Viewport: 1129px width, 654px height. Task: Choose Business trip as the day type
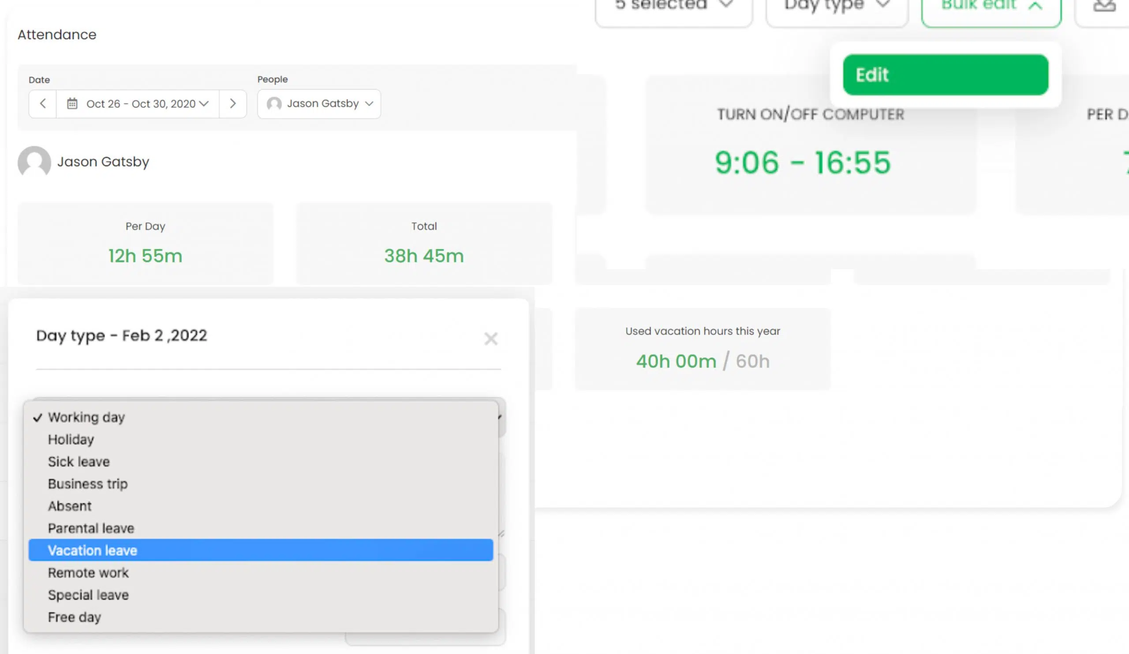click(87, 484)
